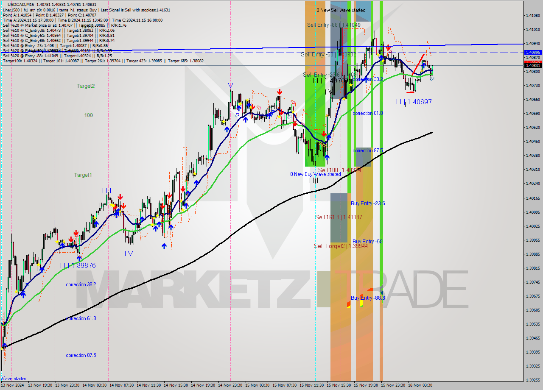
Task: Select the green '100' level label
Action: tap(88, 115)
